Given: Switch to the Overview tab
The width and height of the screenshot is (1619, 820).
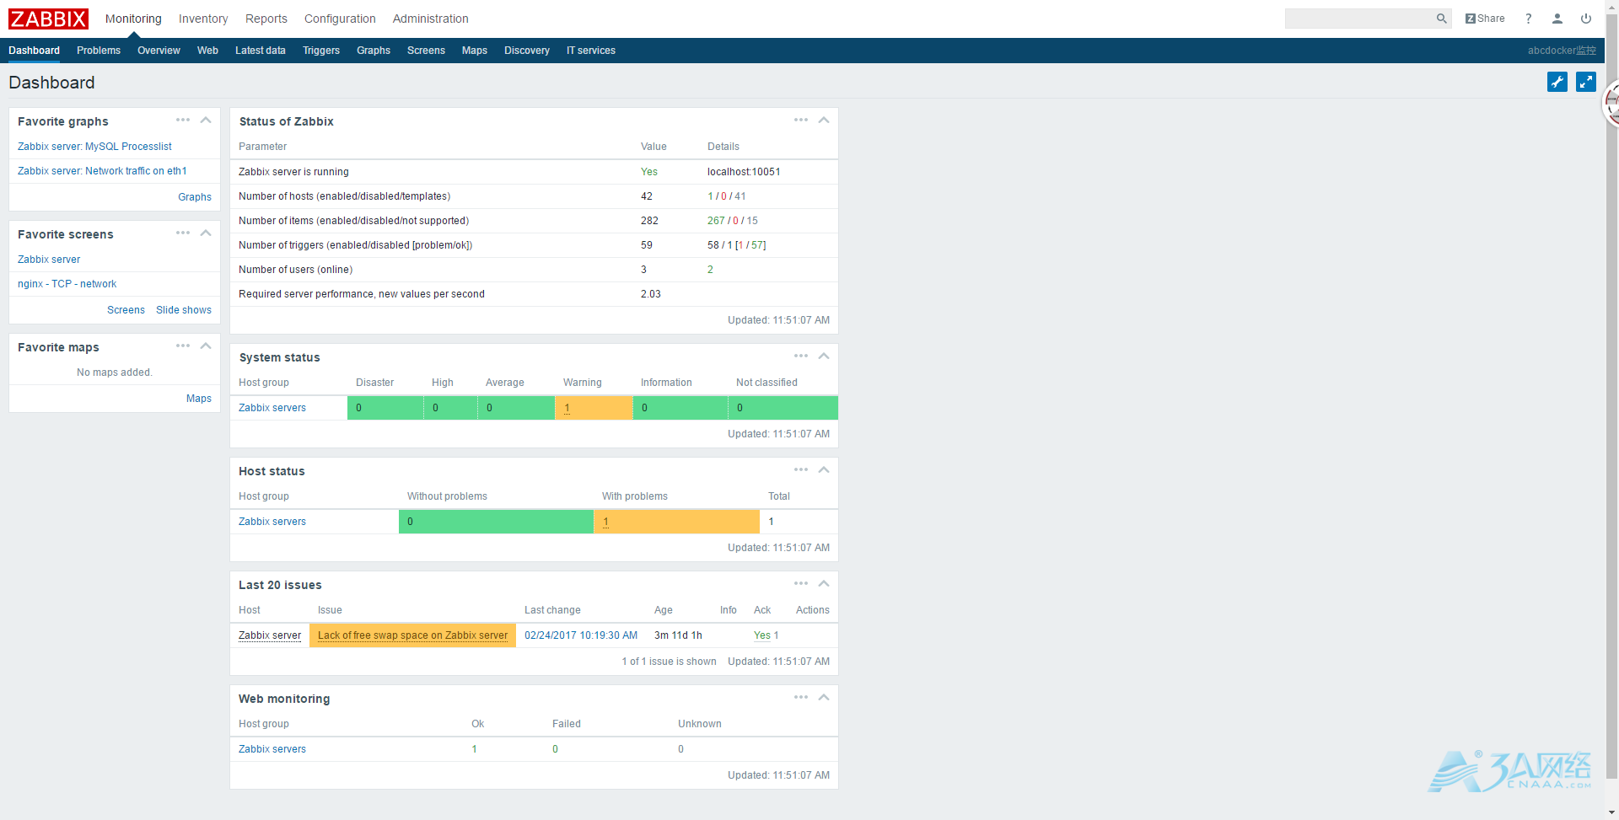Looking at the screenshot, I should (x=159, y=51).
